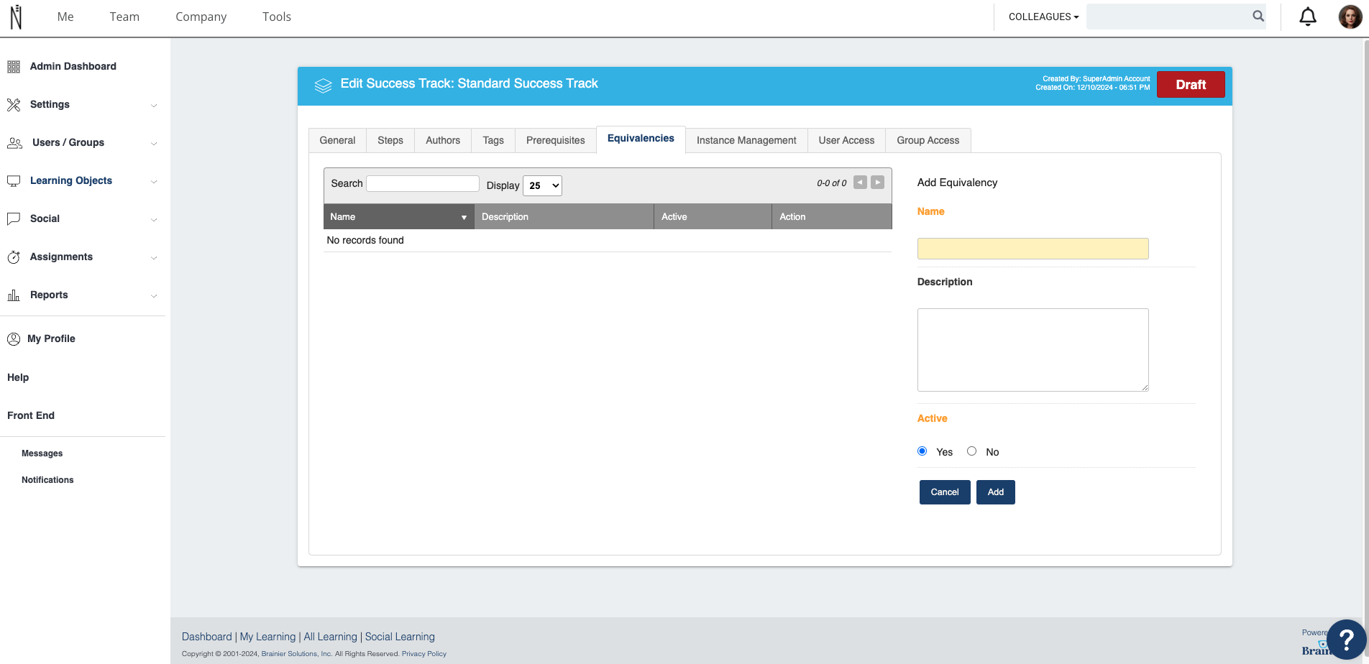
Task: Expand the Social section chevron
Action: point(154,220)
